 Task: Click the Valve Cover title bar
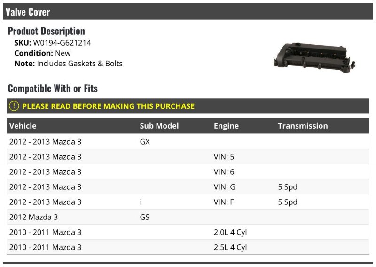188,11
